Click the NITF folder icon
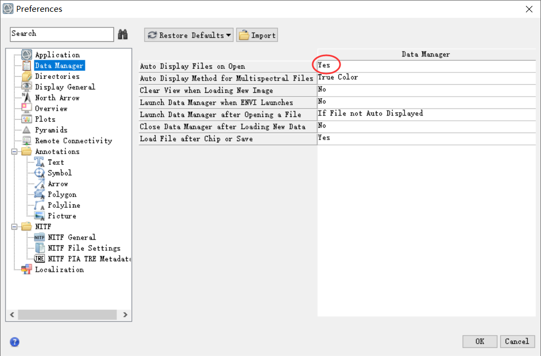Screen dimensions: 541x356 26,227
